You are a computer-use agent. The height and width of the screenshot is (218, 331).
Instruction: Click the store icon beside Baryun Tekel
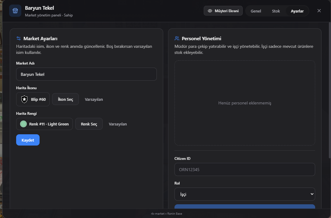tap(15, 11)
